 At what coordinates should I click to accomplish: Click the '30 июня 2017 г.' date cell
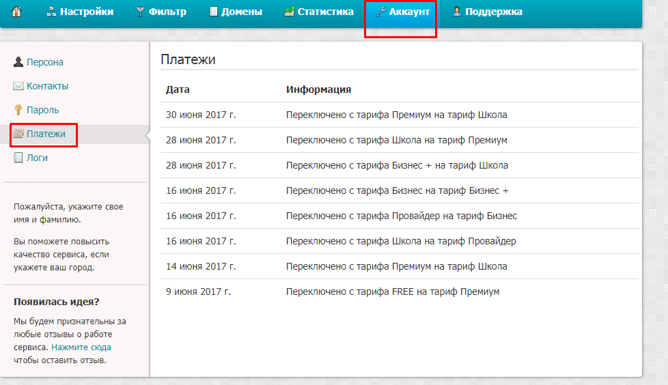(x=201, y=115)
